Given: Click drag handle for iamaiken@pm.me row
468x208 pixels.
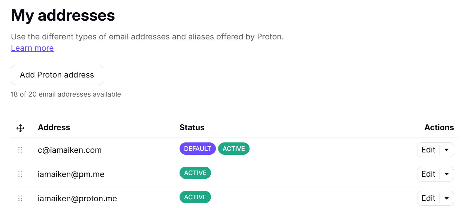Looking at the screenshot, I should coord(20,174).
